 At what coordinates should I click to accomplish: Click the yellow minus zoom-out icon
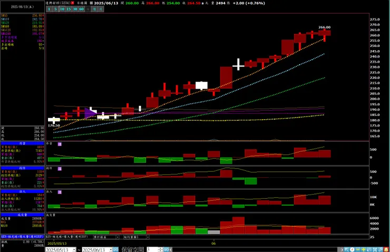pos(358,249)
